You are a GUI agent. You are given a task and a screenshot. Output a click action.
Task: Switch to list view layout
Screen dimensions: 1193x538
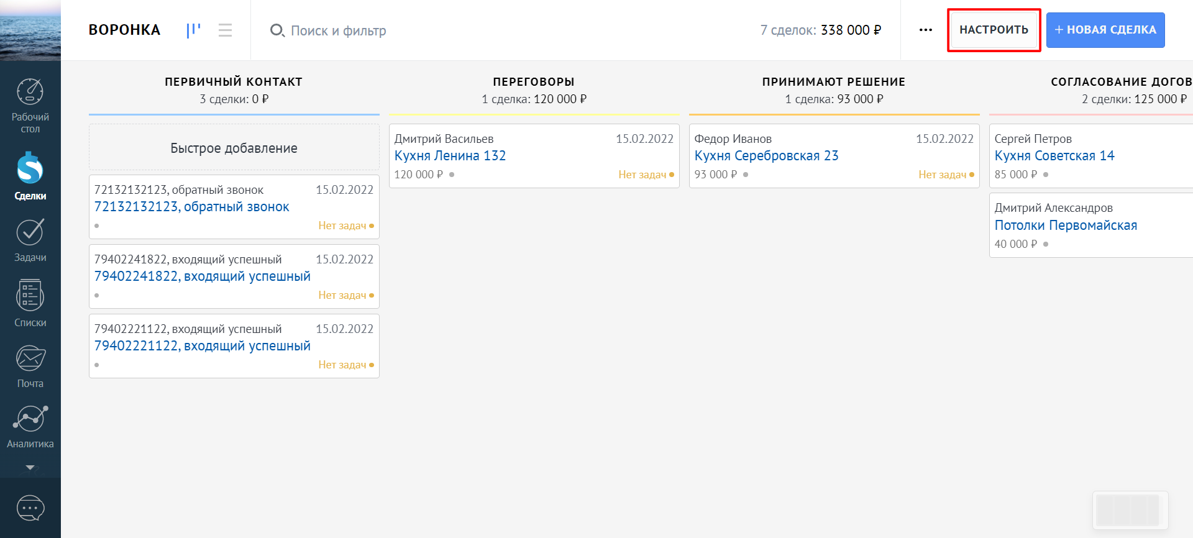(x=225, y=30)
